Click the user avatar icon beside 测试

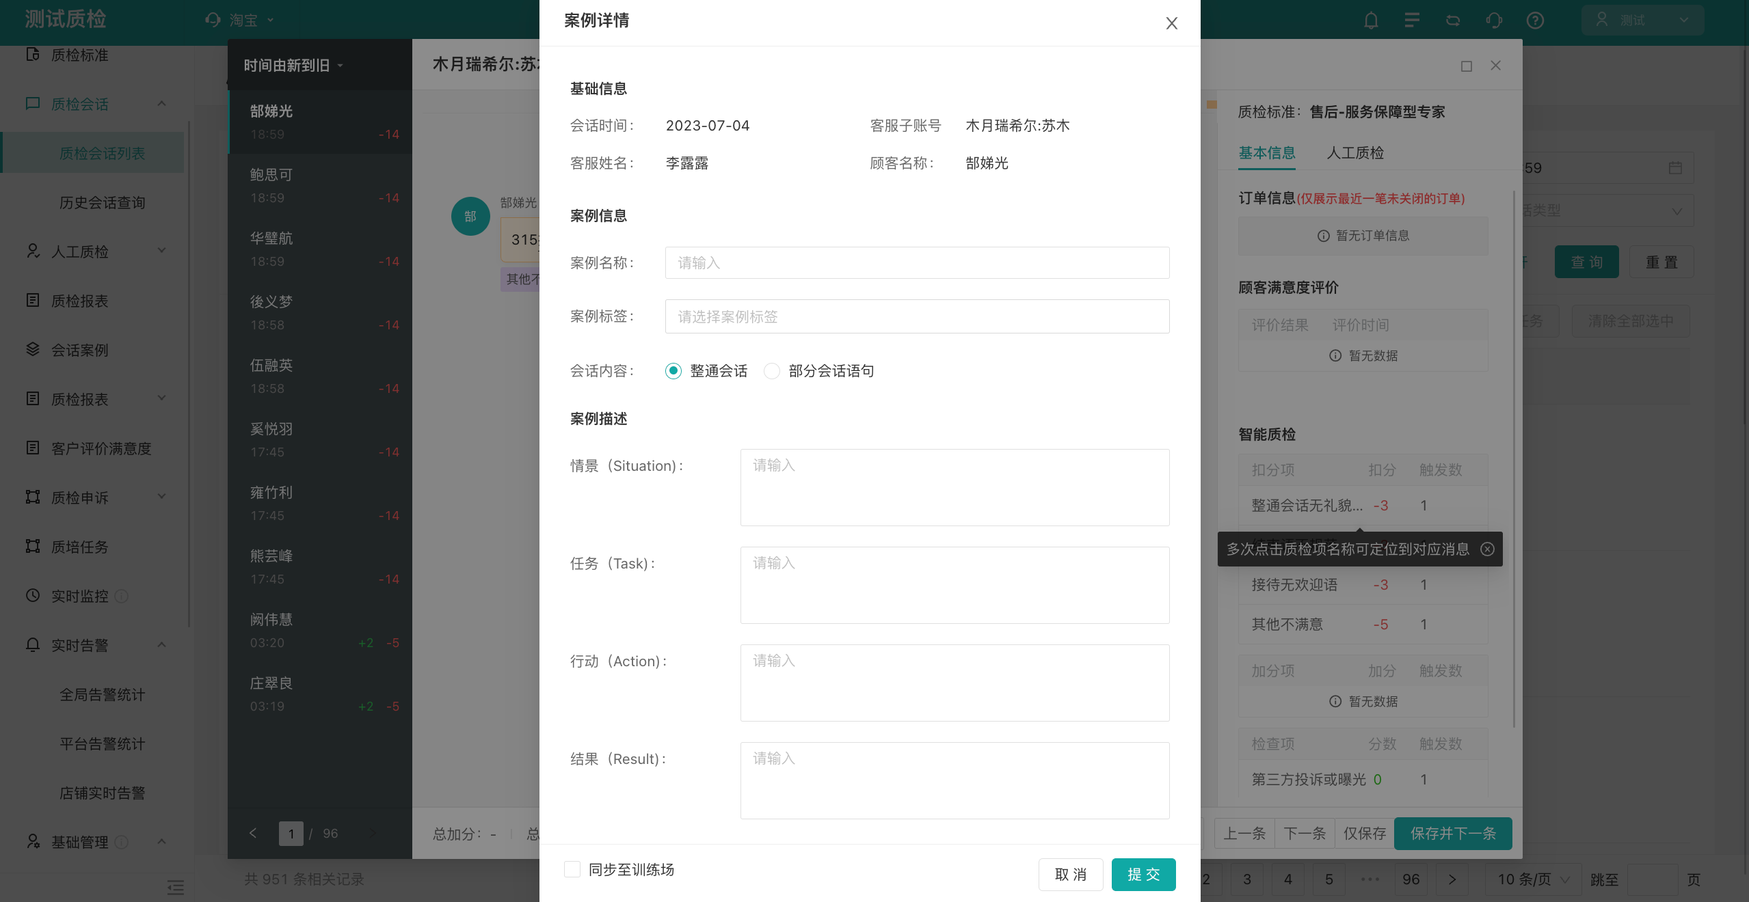point(1602,20)
